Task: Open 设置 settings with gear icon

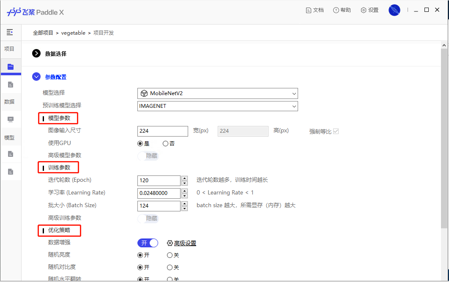Action: coord(370,10)
